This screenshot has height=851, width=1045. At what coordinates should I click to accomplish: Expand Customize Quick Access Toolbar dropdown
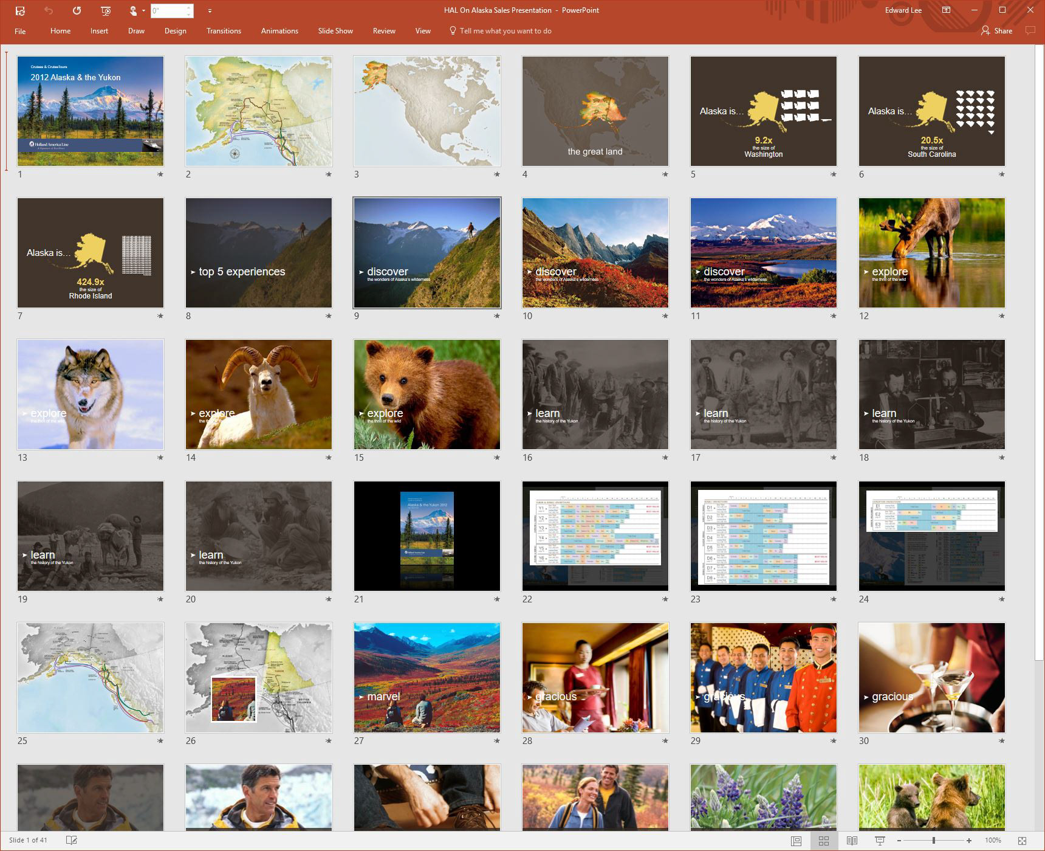tap(210, 10)
